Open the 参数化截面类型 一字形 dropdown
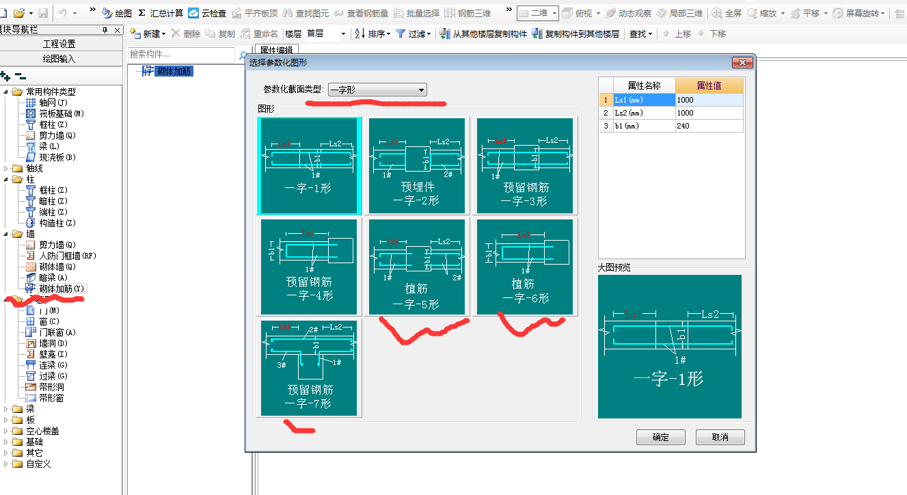Viewport: 907px width, 495px height. (x=377, y=90)
